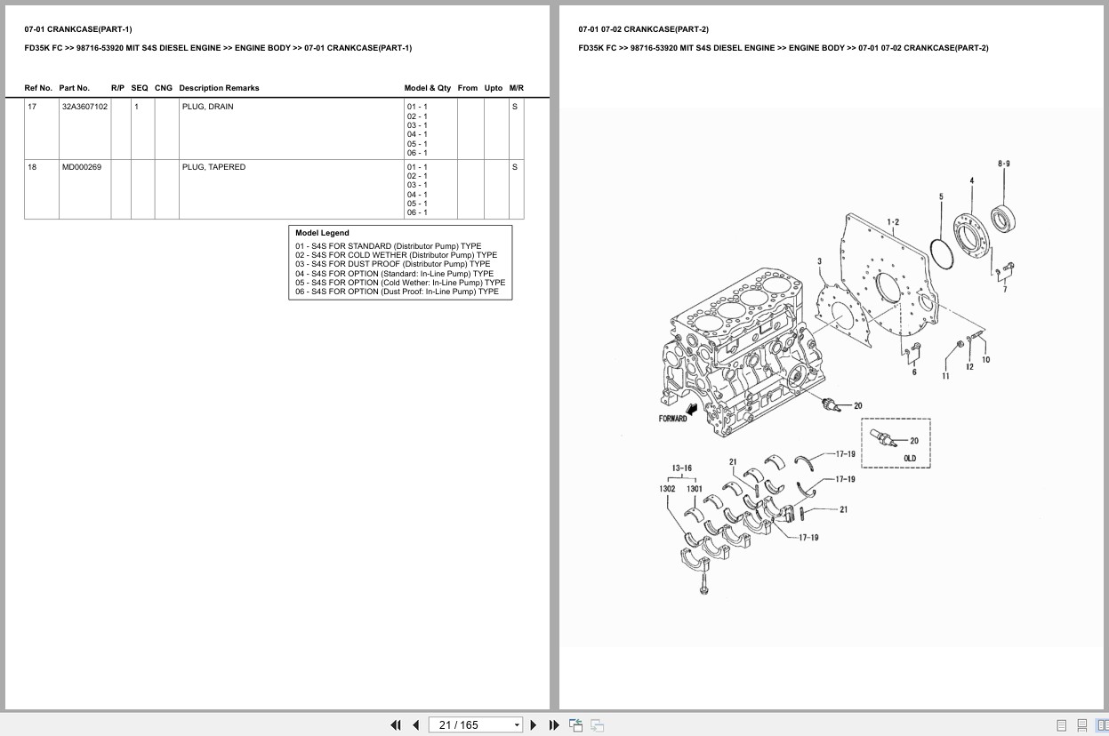Click the 07-01 07-02 CRANKCASE(PART-2) page title
Viewport: 1109px width, 736px height.
pyautogui.click(x=644, y=29)
